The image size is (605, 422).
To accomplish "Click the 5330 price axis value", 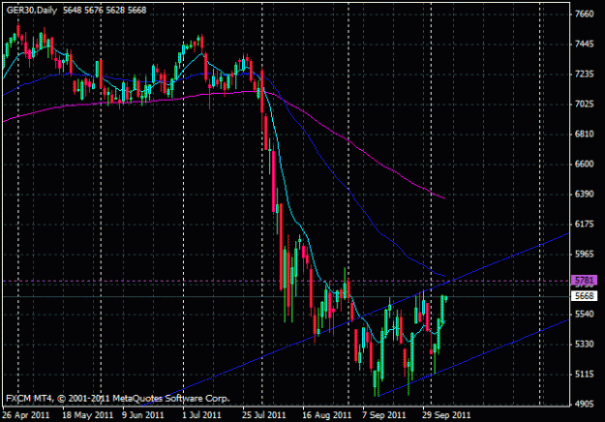I will [584, 344].
